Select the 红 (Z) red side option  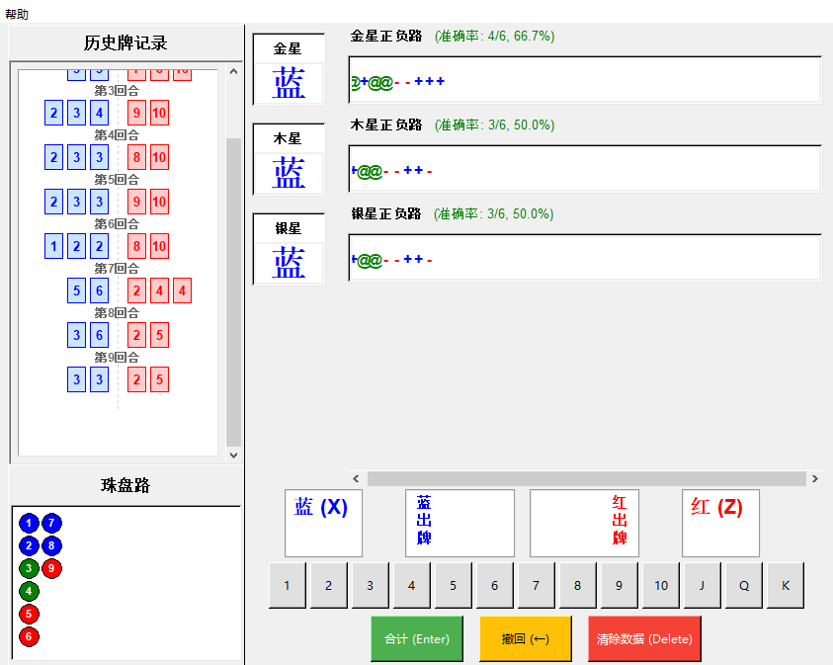[720, 523]
